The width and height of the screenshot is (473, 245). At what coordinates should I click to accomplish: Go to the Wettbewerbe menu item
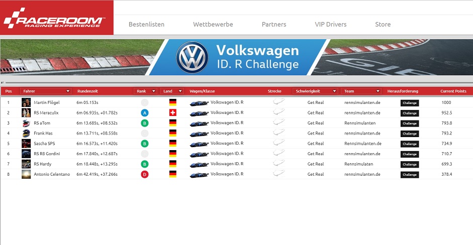[x=213, y=24]
